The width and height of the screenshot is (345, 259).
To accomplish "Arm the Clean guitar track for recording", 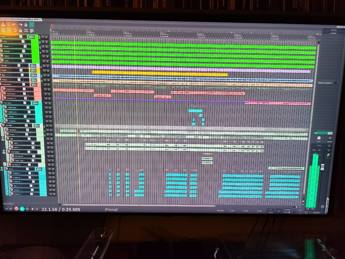I will tap(7, 134).
